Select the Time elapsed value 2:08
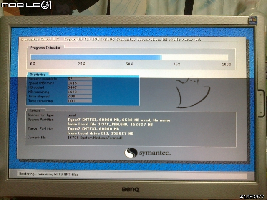This screenshot has height=200, width=267. point(80,96)
